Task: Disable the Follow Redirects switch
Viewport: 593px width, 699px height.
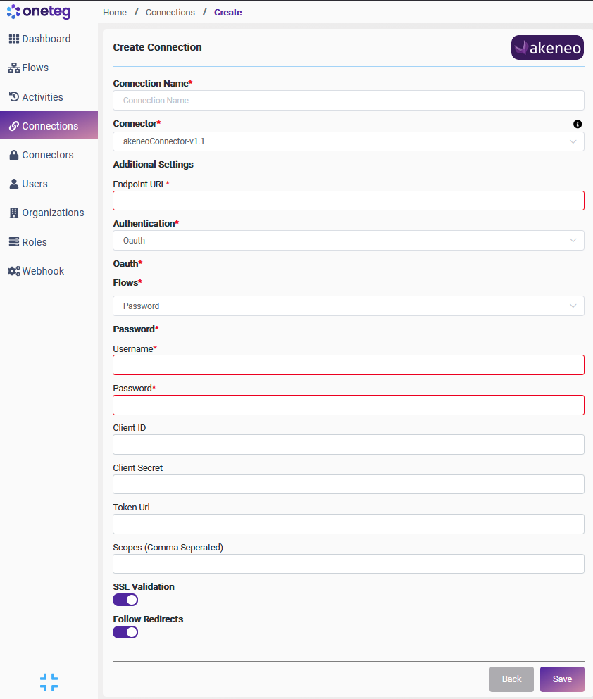Action: click(x=125, y=632)
